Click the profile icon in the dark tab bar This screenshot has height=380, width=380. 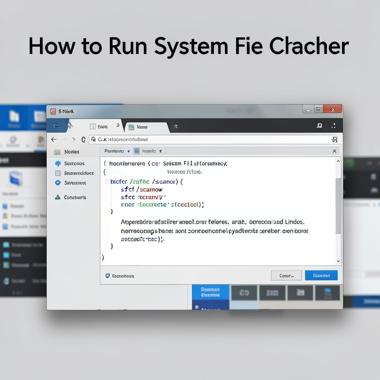tap(320, 125)
